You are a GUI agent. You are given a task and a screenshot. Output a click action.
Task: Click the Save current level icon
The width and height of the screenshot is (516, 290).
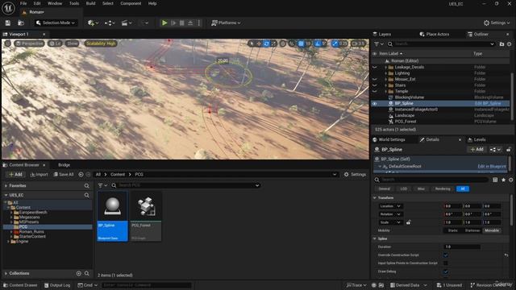[x=7, y=23]
